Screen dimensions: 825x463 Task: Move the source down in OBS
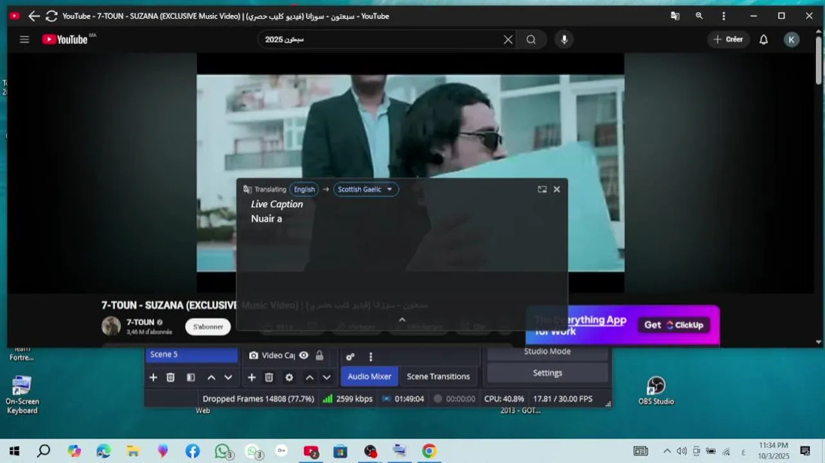click(326, 377)
